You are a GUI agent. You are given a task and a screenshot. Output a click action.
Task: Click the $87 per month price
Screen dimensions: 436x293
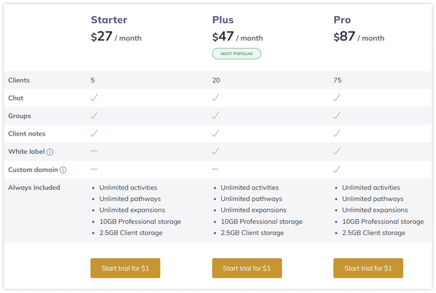[x=359, y=36]
